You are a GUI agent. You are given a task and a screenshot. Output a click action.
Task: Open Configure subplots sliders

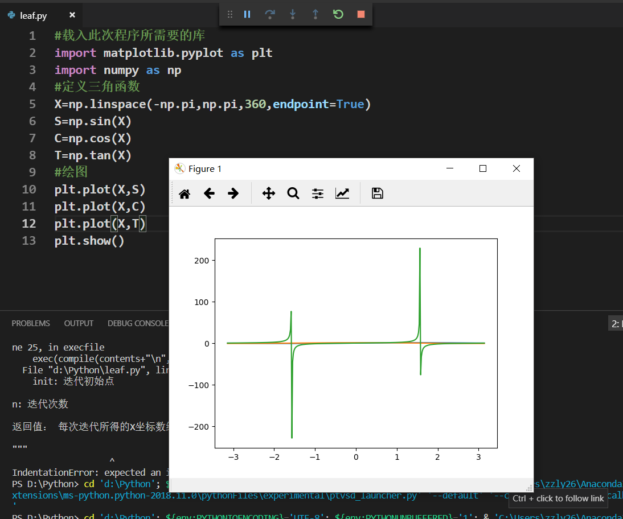coord(317,193)
